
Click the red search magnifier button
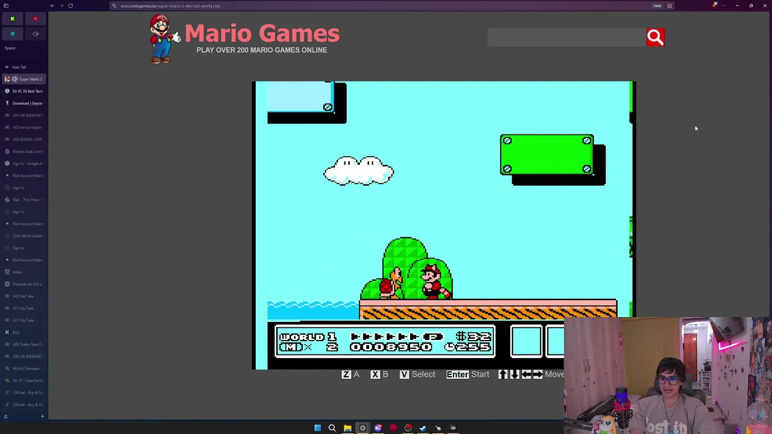[656, 37]
